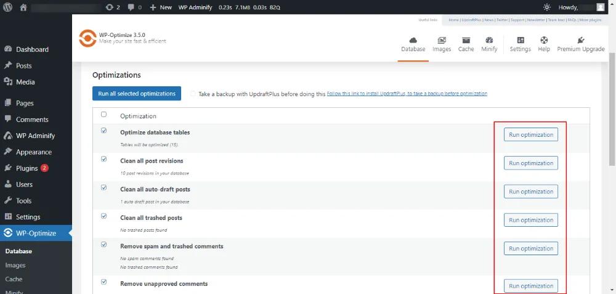Open the News useful link
Image resolution: width=616 pixels, height=294 pixels.
489,20
